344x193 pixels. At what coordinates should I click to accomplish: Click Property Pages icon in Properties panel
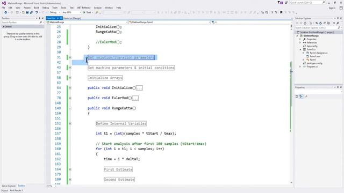pyautogui.click(x=306, y=96)
